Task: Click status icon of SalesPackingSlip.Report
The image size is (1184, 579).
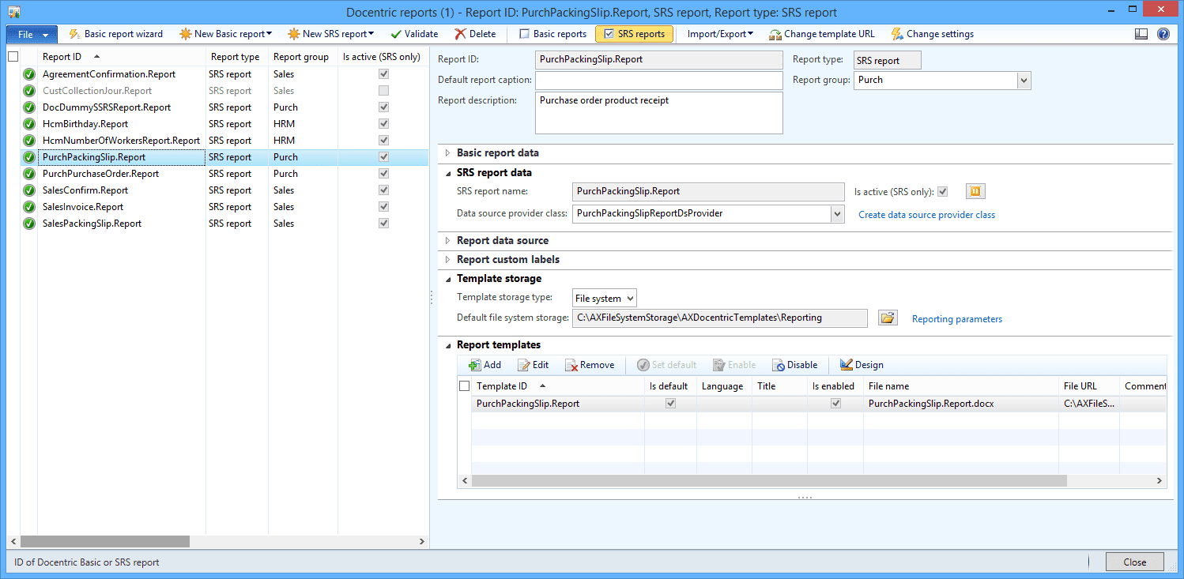Action: click(x=29, y=224)
